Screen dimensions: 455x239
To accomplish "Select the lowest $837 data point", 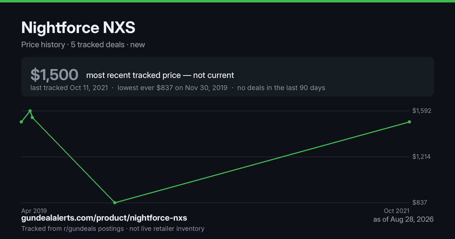I will [115, 203].
